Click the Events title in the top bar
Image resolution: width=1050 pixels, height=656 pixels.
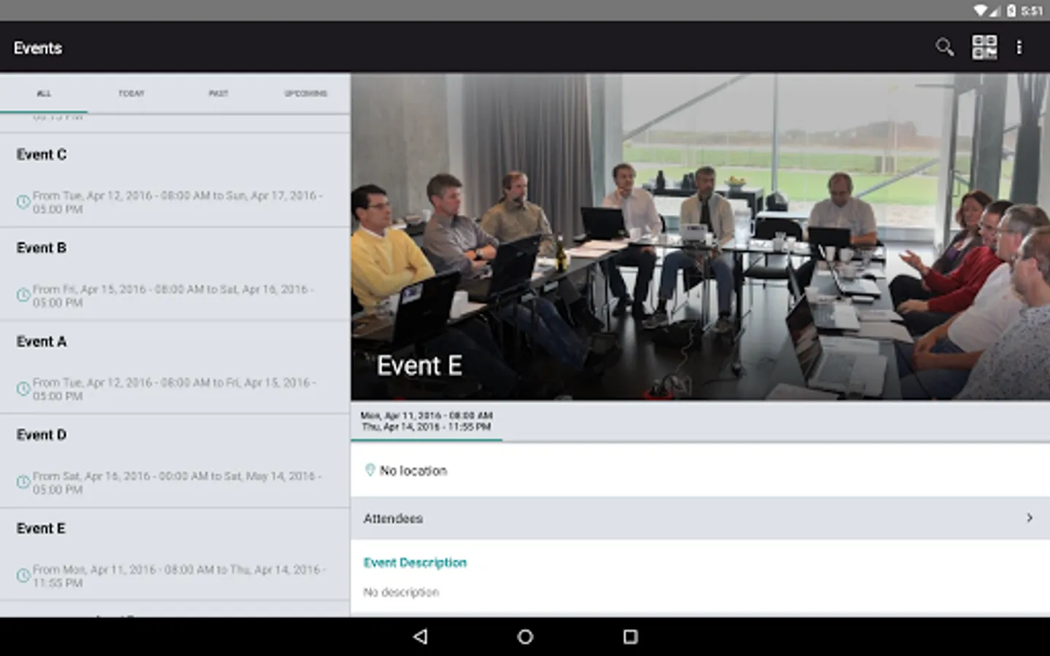(x=38, y=48)
